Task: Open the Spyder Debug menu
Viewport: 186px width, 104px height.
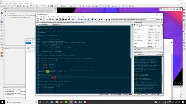Action: click(58, 17)
